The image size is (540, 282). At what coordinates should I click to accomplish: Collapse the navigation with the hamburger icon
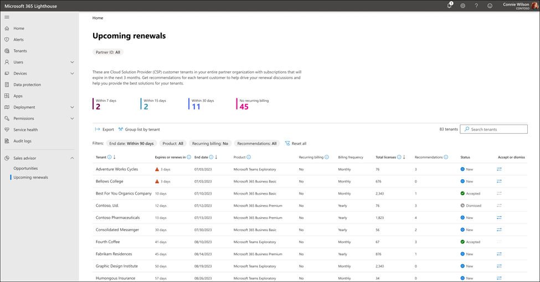point(7,17)
